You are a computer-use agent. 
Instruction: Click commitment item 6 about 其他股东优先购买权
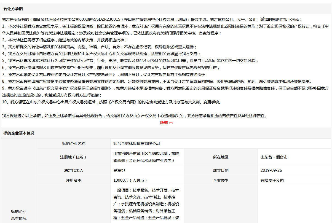coord(111,68)
